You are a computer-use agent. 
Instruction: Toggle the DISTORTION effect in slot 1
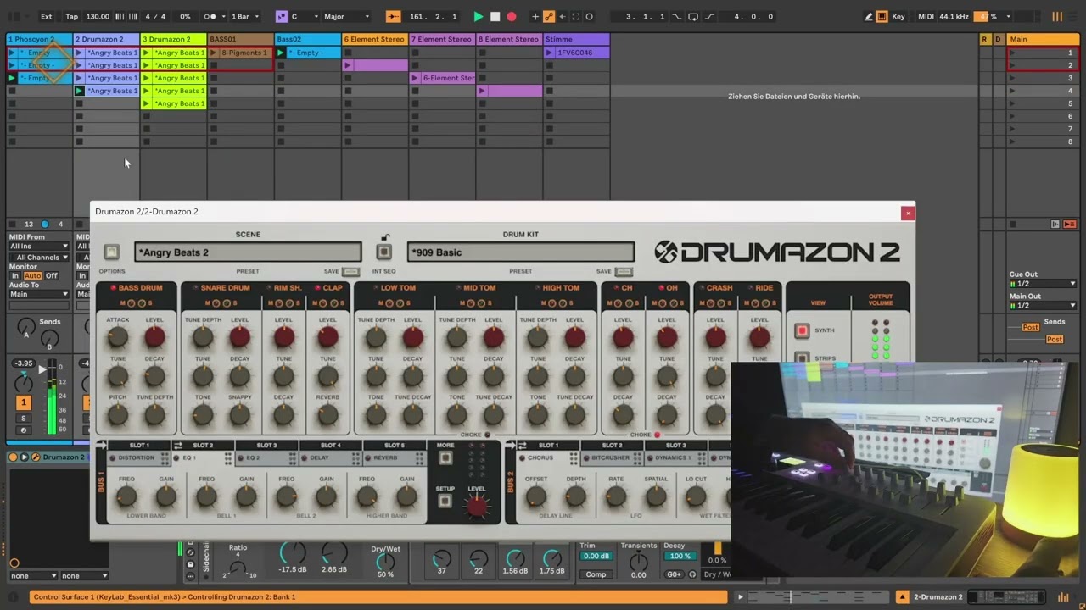click(114, 457)
